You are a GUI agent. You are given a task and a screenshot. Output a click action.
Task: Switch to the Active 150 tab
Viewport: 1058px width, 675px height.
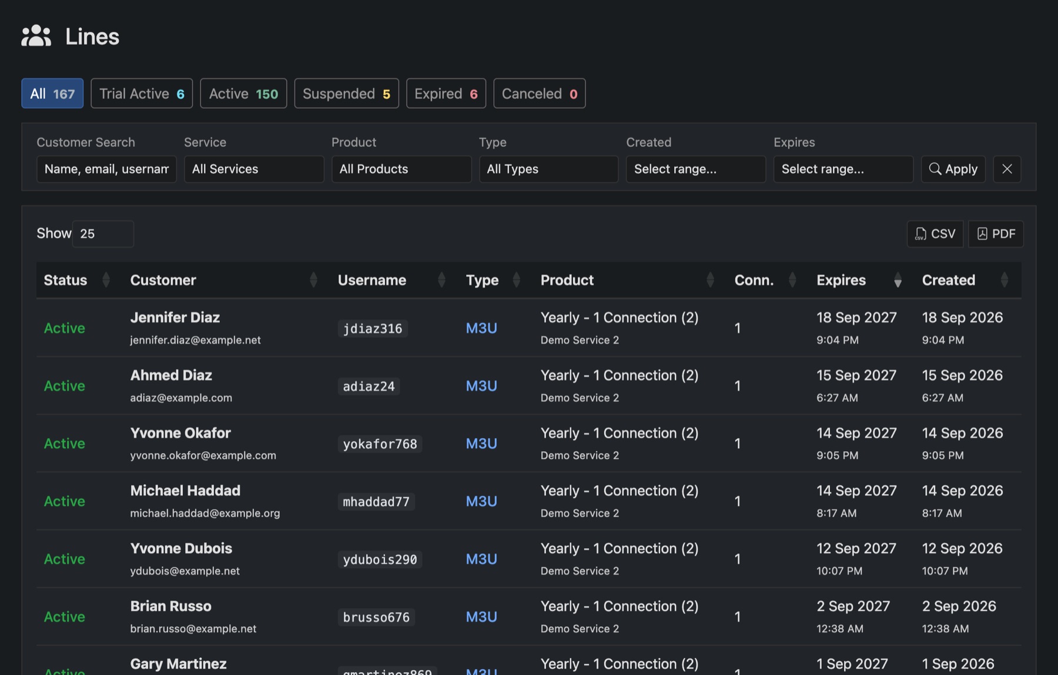[243, 93]
